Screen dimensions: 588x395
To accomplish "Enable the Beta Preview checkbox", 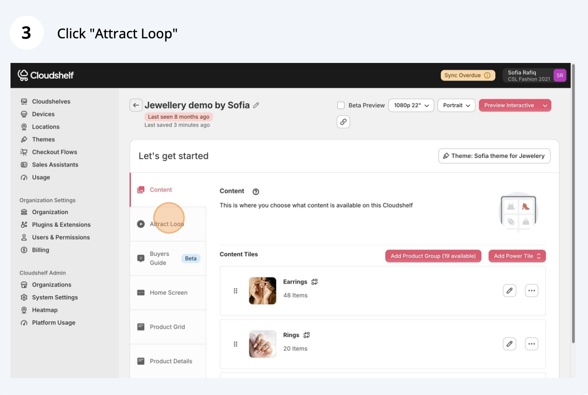I will (x=341, y=105).
